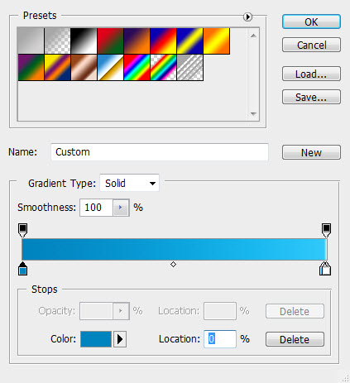Open the blue Color swatch picker

[x=96, y=339]
